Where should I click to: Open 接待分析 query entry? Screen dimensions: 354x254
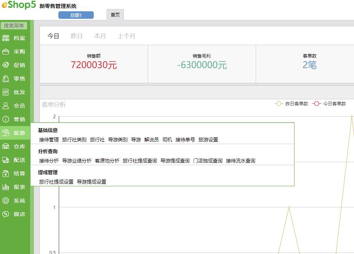(x=49, y=161)
